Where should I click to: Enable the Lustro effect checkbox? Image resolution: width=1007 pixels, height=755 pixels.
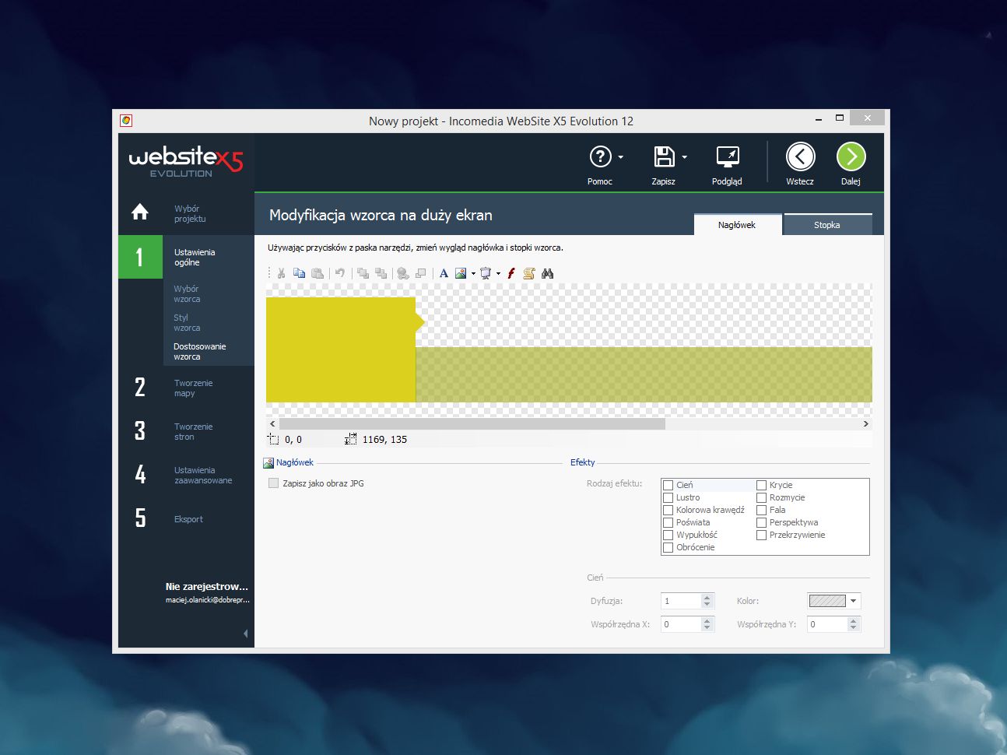(x=668, y=497)
